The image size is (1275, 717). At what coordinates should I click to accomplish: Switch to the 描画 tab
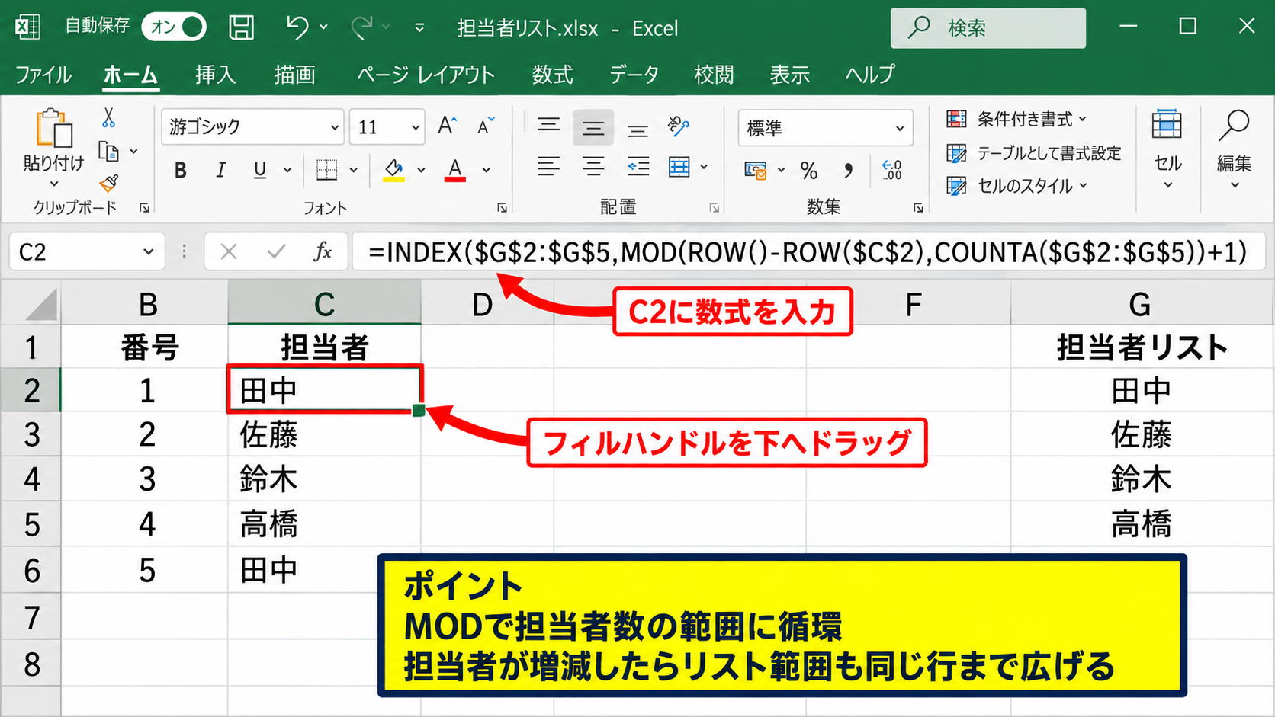[294, 75]
